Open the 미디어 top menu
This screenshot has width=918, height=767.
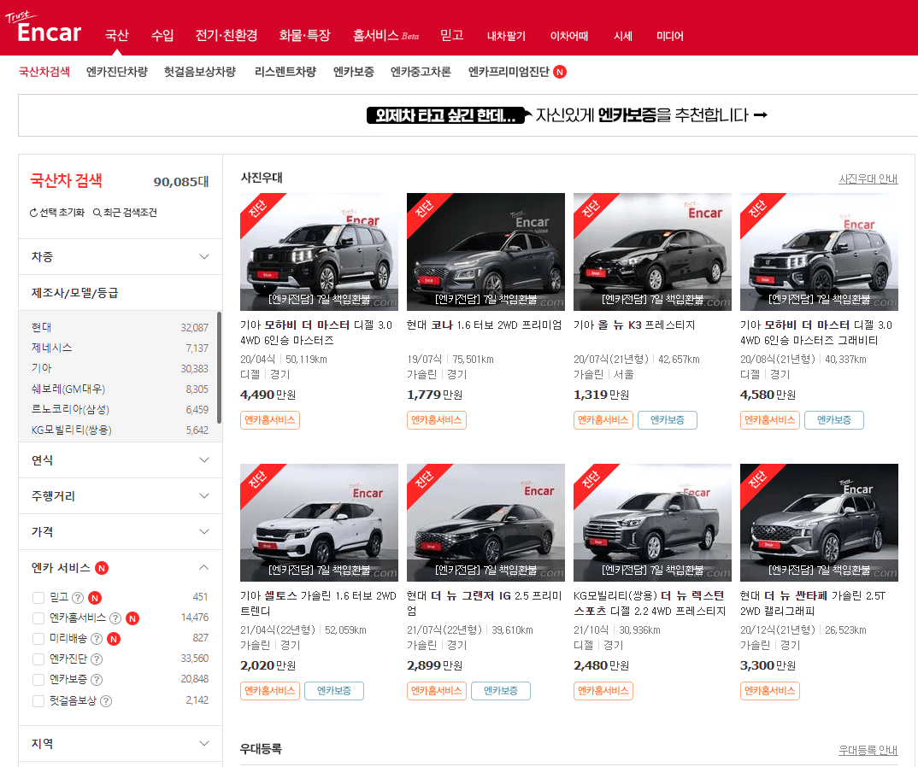tap(670, 36)
